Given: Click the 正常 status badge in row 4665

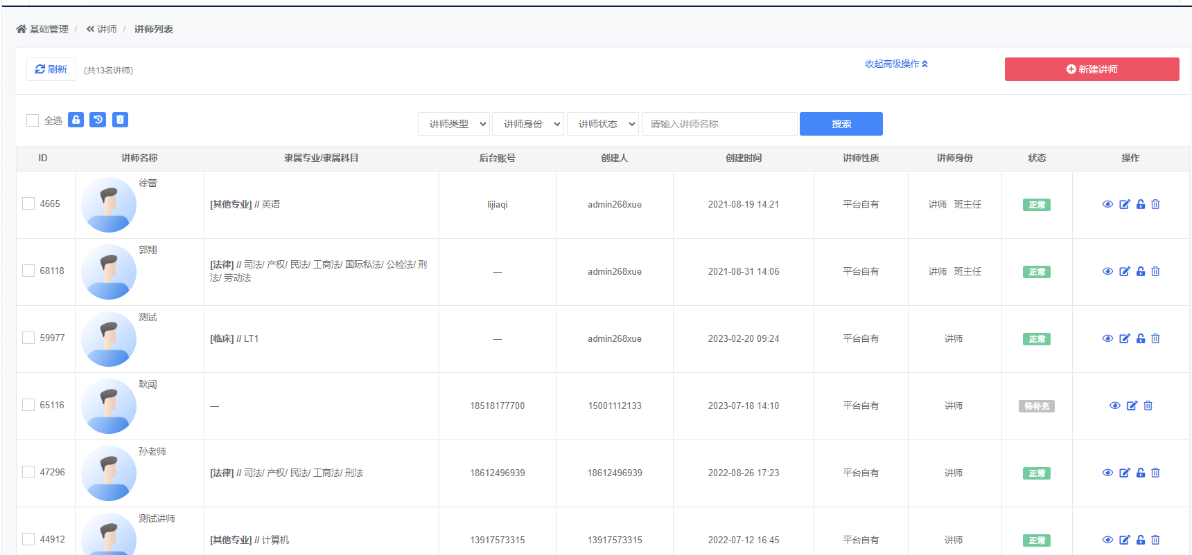Looking at the screenshot, I should pyautogui.click(x=1037, y=205).
